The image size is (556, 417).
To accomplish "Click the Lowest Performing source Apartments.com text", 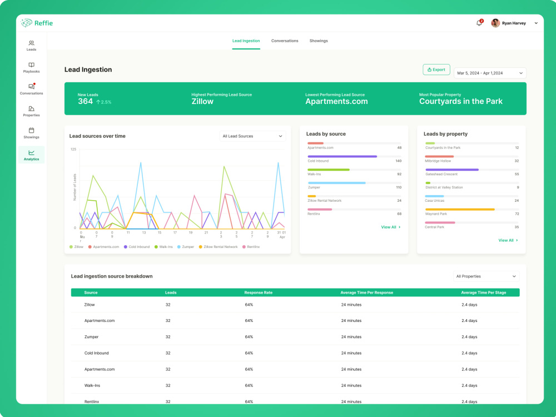I will (336, 101).
